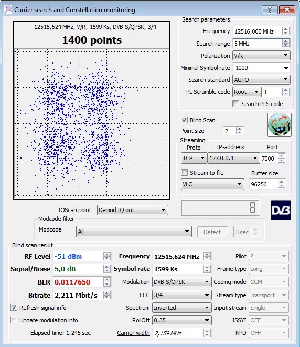Open the VLC player dropdown
The image size is (300, 347).
click(212, 184)
